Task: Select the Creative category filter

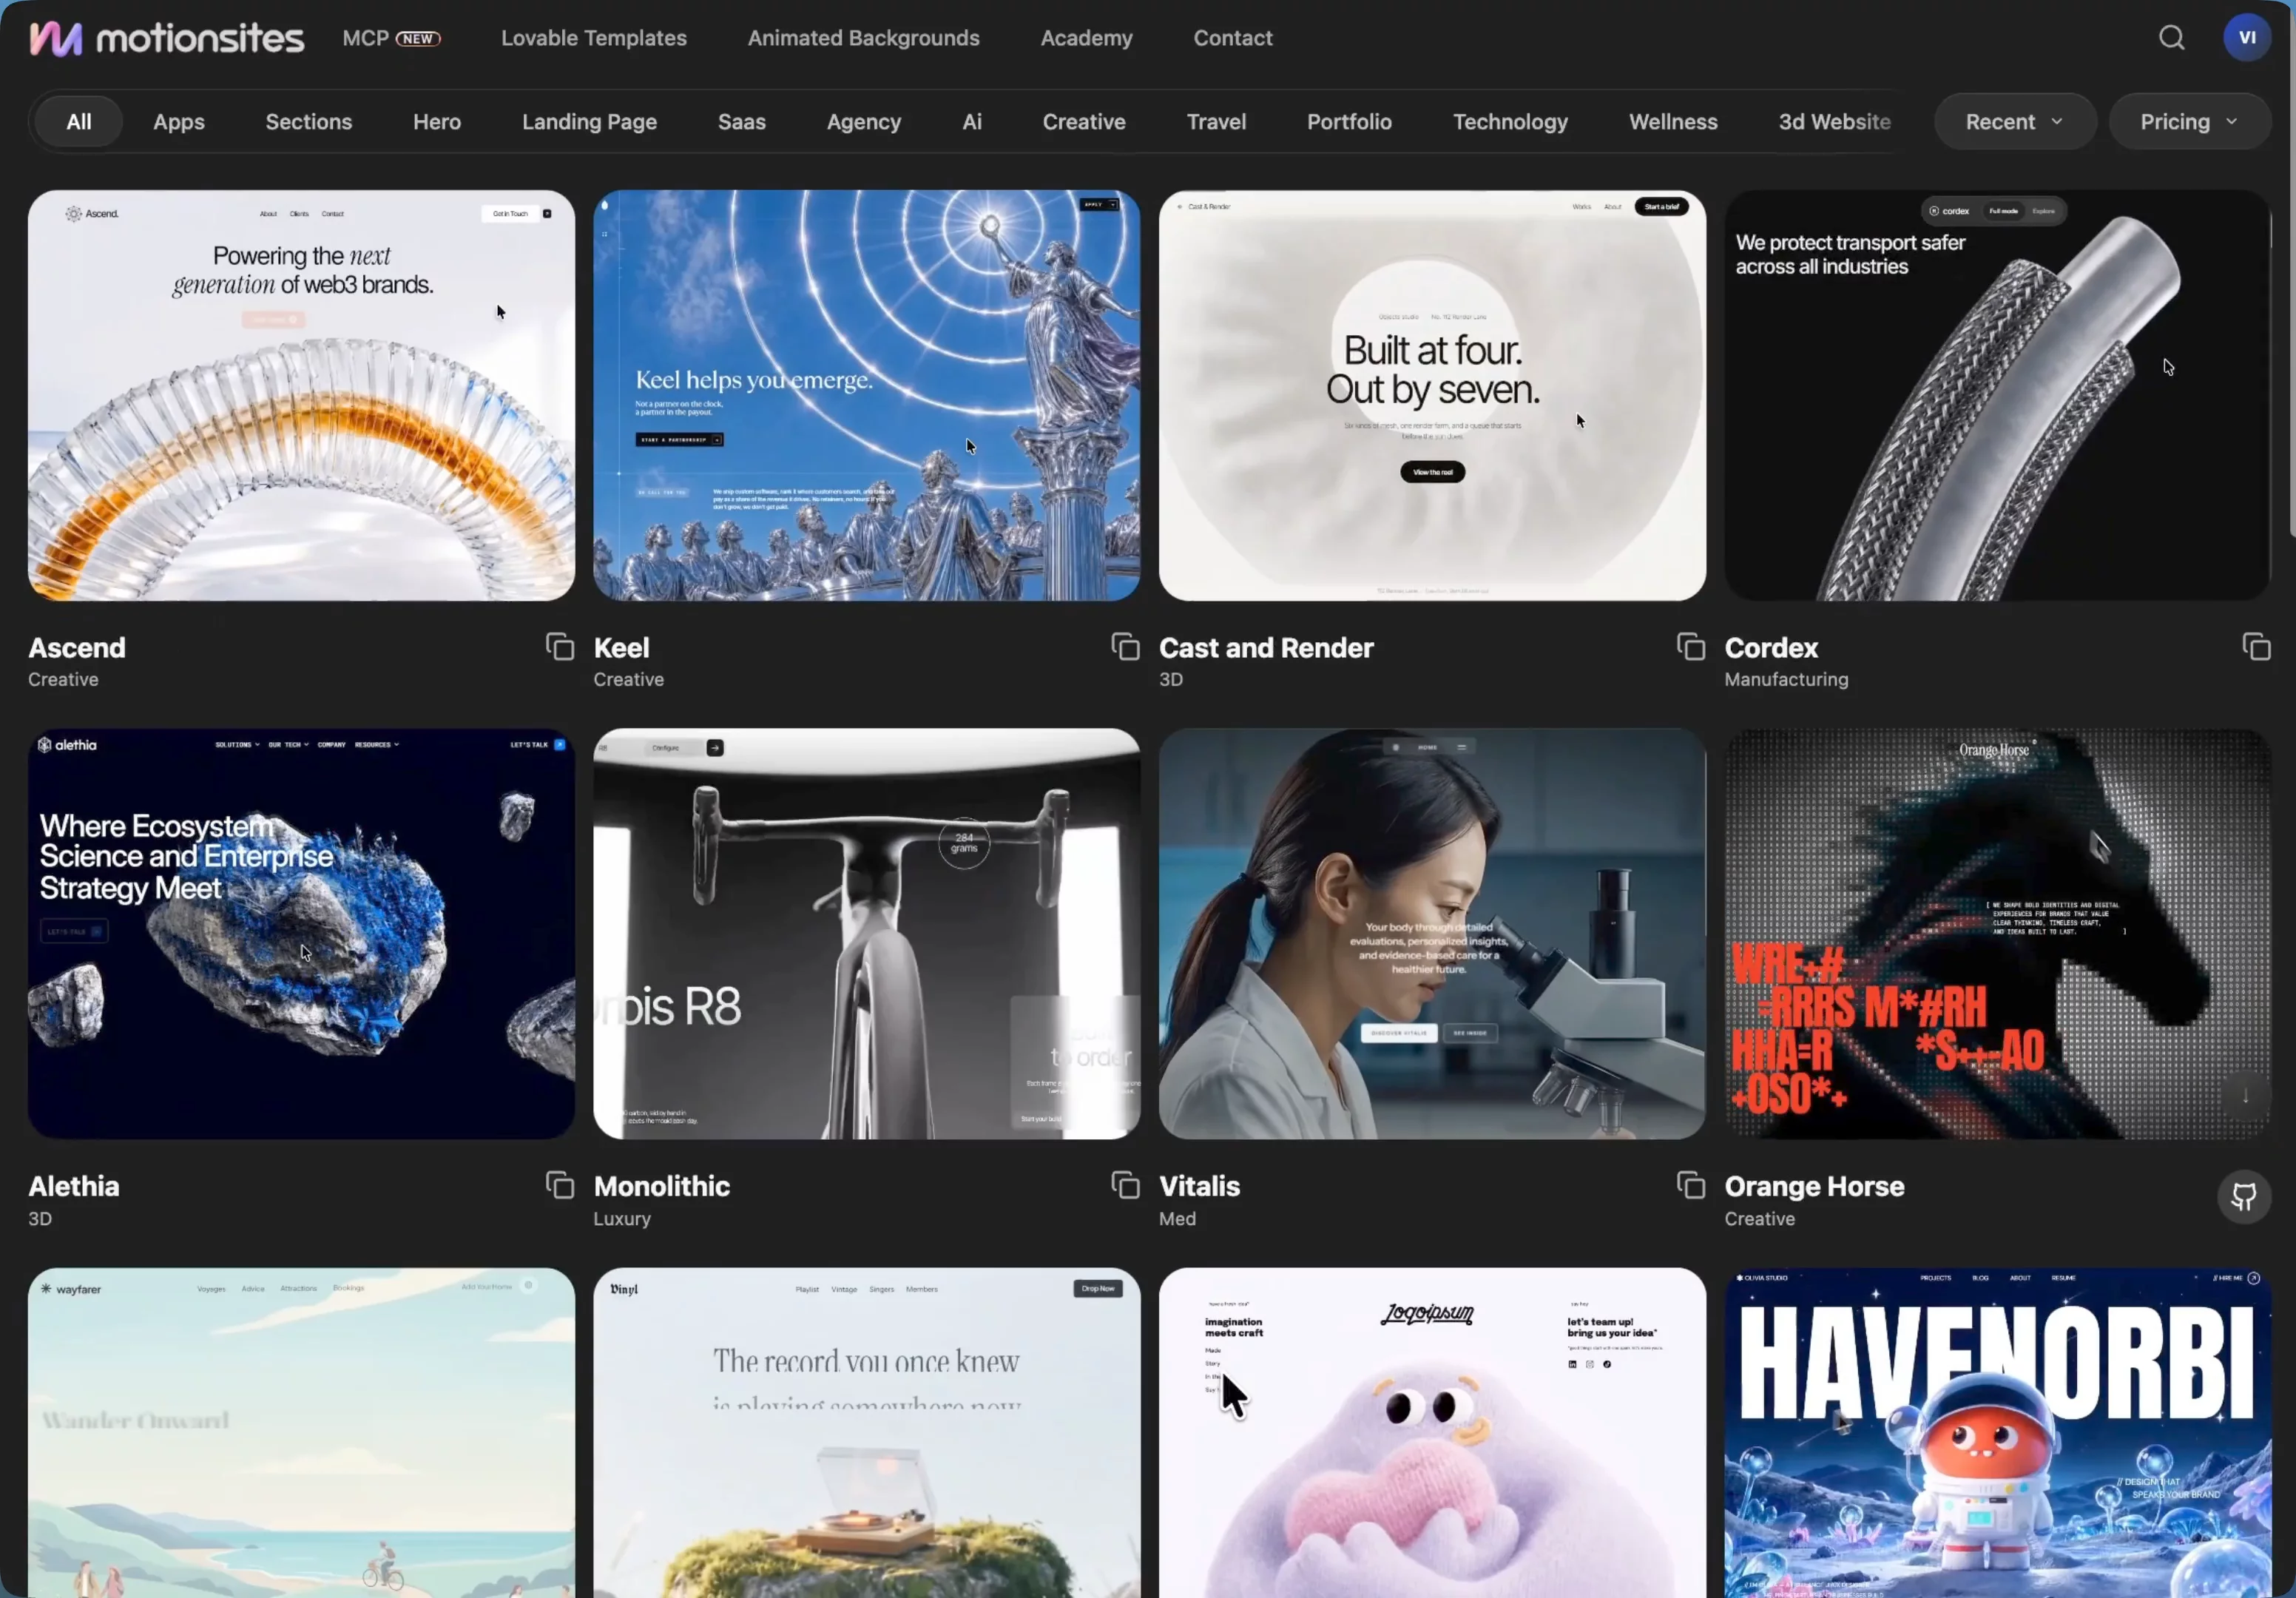Action: click(1083, 121)
